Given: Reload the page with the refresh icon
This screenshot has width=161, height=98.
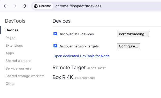Looking at the screenshot, I should pos(24,6).
